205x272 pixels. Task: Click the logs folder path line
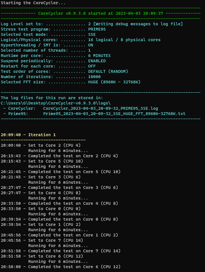55,103
